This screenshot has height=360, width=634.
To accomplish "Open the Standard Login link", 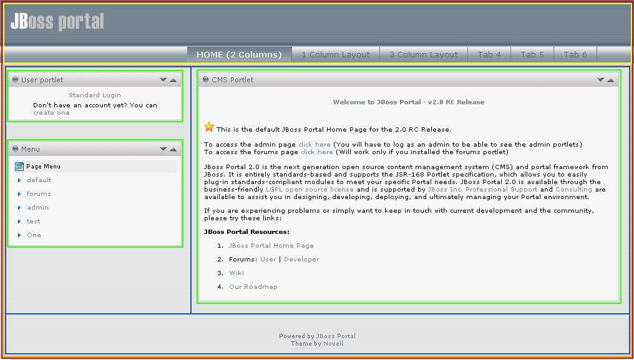I will 95,95.
